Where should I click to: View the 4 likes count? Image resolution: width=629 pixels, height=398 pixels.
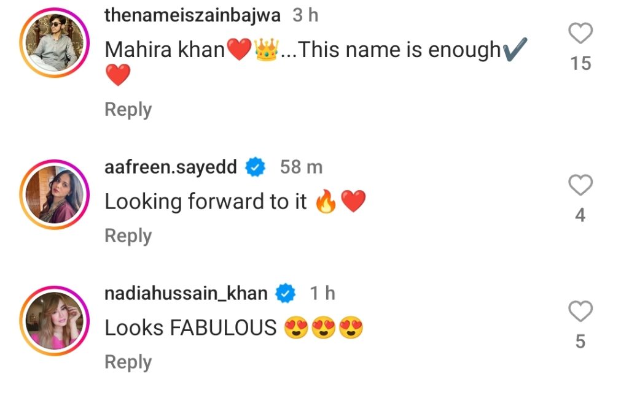click(x=580, y=215)
